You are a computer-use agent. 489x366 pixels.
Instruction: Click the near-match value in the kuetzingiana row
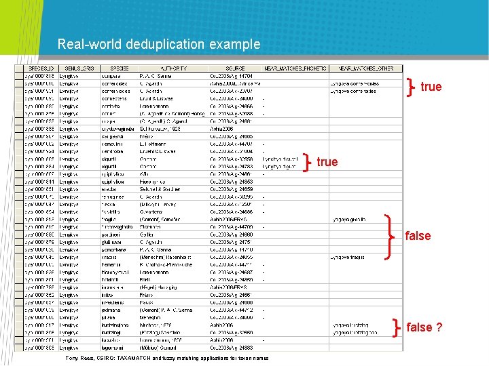351,325
